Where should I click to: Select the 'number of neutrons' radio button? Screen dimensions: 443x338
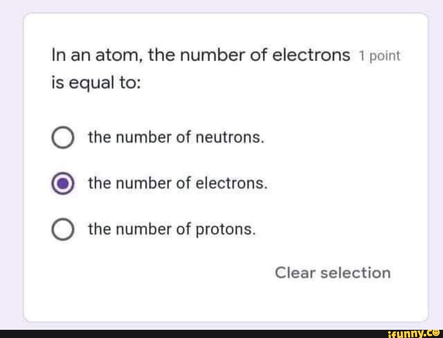(63, 138)
